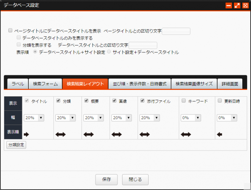The height and width of the screenshot is (190, 251).
Task: Click the 分類設定 button
Action: click(16, 145)
